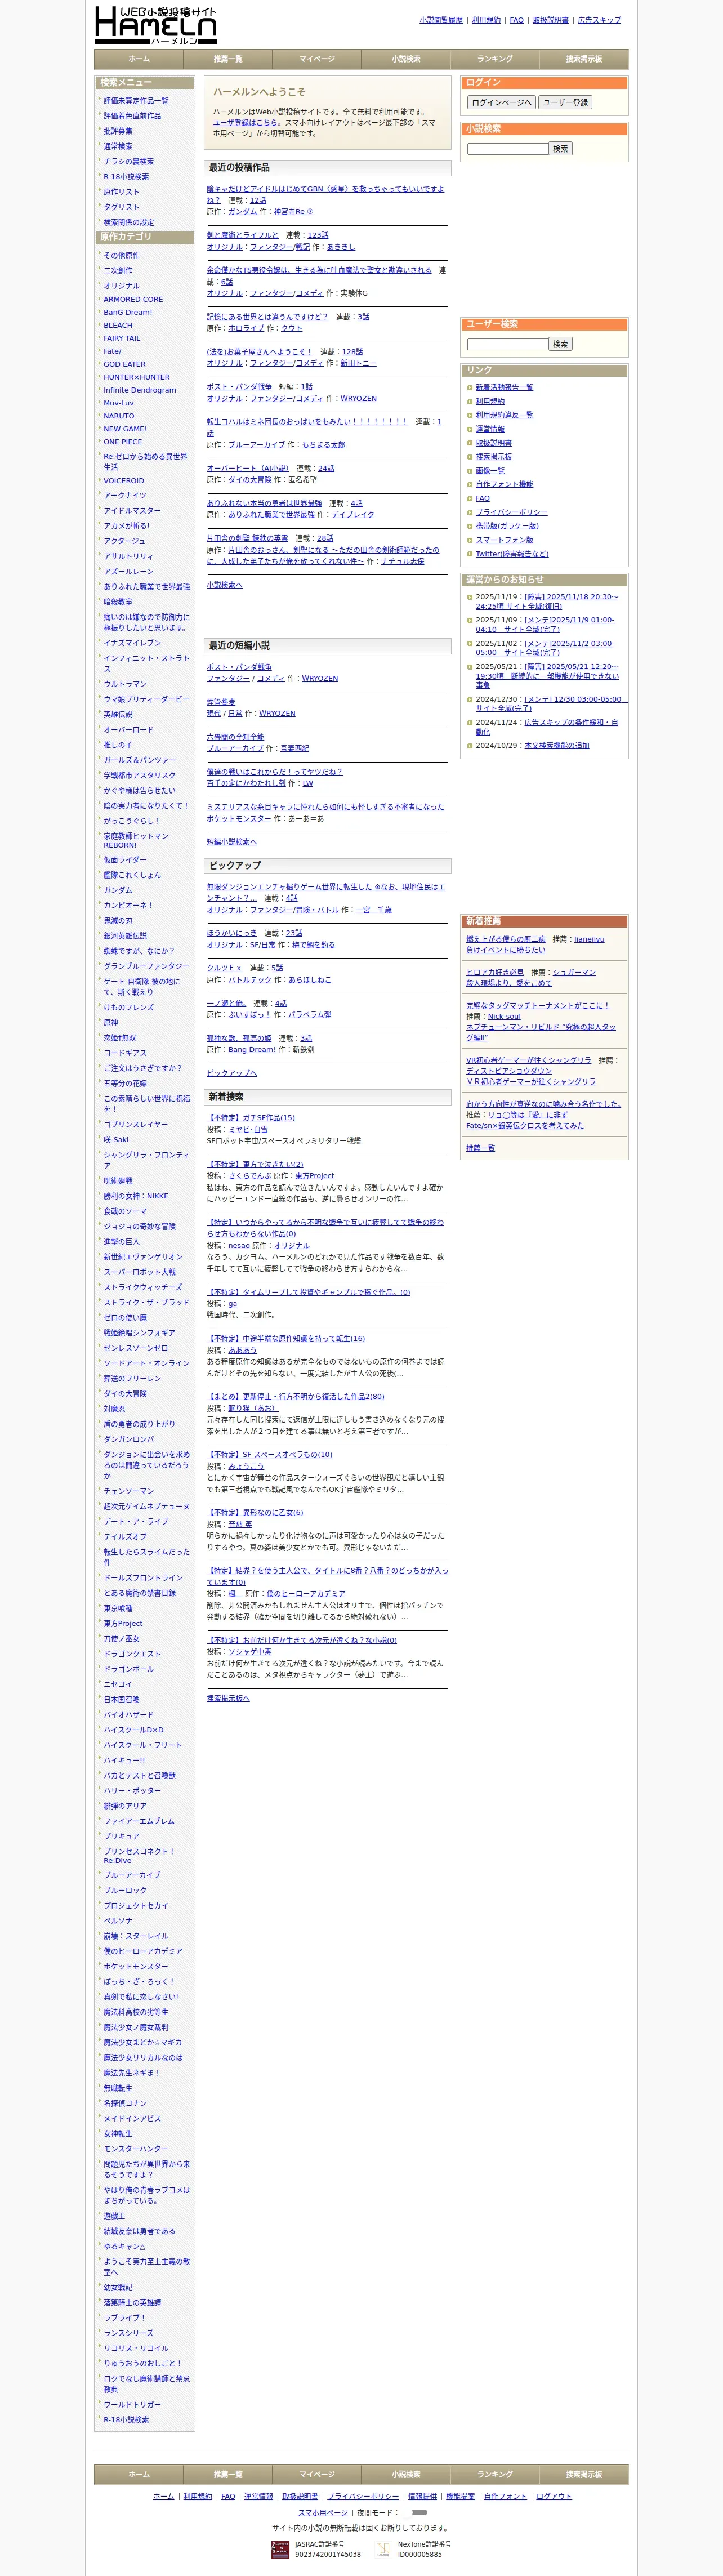Open 推薦一覧 tab in header navigation bar

pyautogui.click(x=228, y=59)
